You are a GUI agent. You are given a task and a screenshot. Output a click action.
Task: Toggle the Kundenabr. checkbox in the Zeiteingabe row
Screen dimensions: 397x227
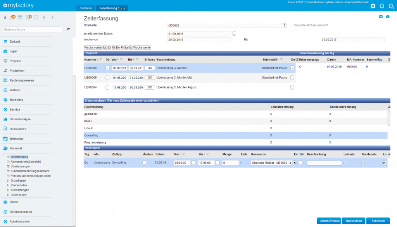pyautogui.click(x=362, y=163)
